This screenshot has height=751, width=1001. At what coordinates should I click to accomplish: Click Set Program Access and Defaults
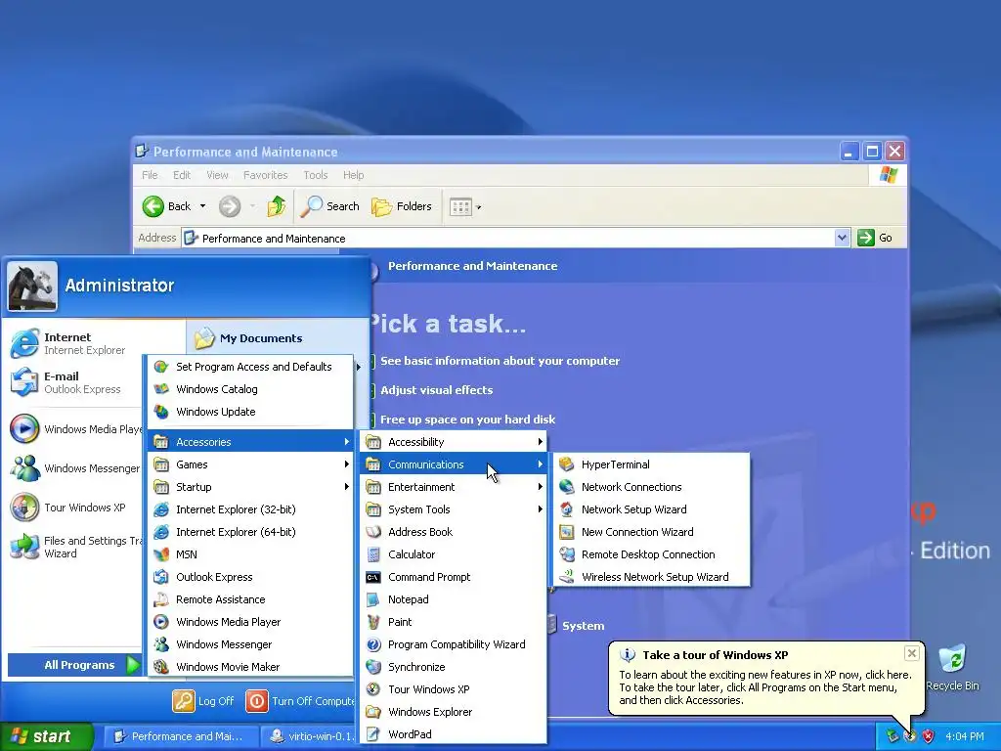pyautogui.click(x=250, y=367)
